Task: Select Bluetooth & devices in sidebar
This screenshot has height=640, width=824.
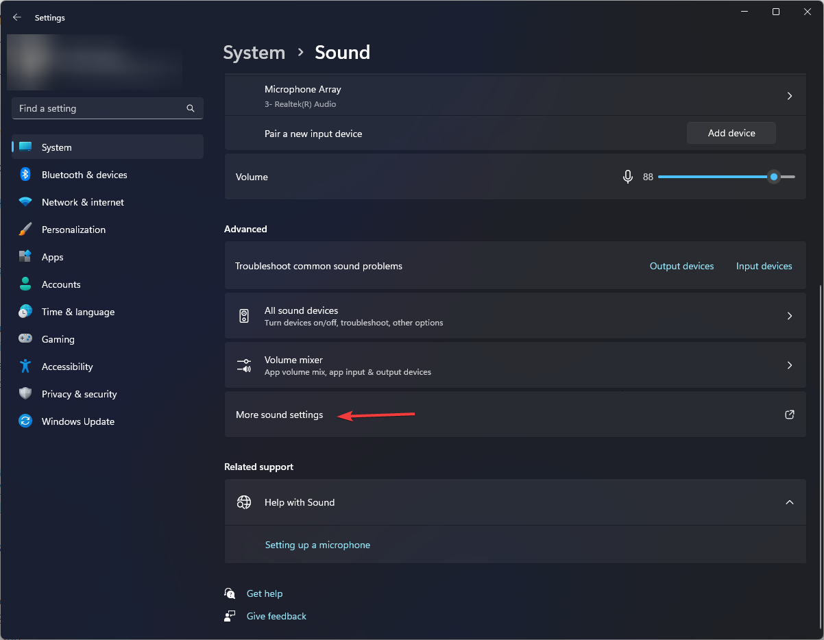Action: tap(108, 175)
